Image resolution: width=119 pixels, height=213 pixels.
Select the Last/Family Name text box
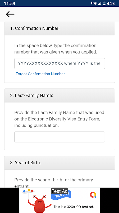pyautogui.click(x=59, y=137)
